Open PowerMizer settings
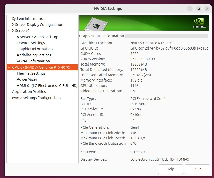214x178 pixels. click(x=27, y=79)
